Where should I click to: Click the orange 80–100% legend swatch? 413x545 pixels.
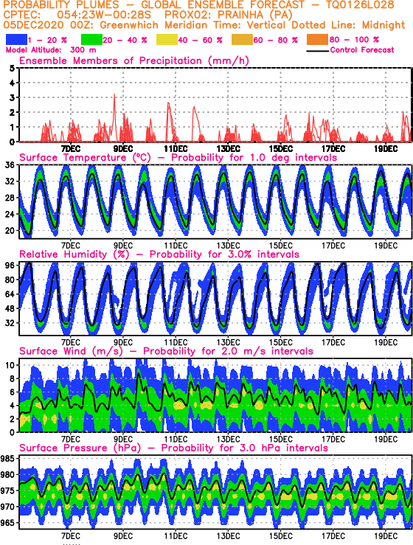point(317,40)
